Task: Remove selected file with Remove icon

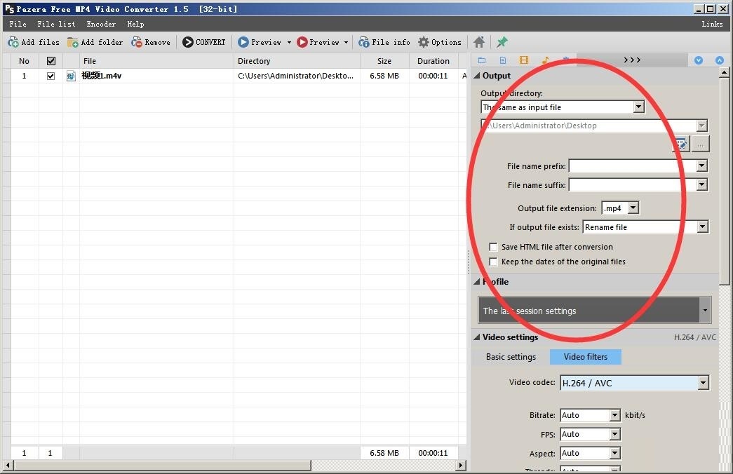Action: click(137, 42)
